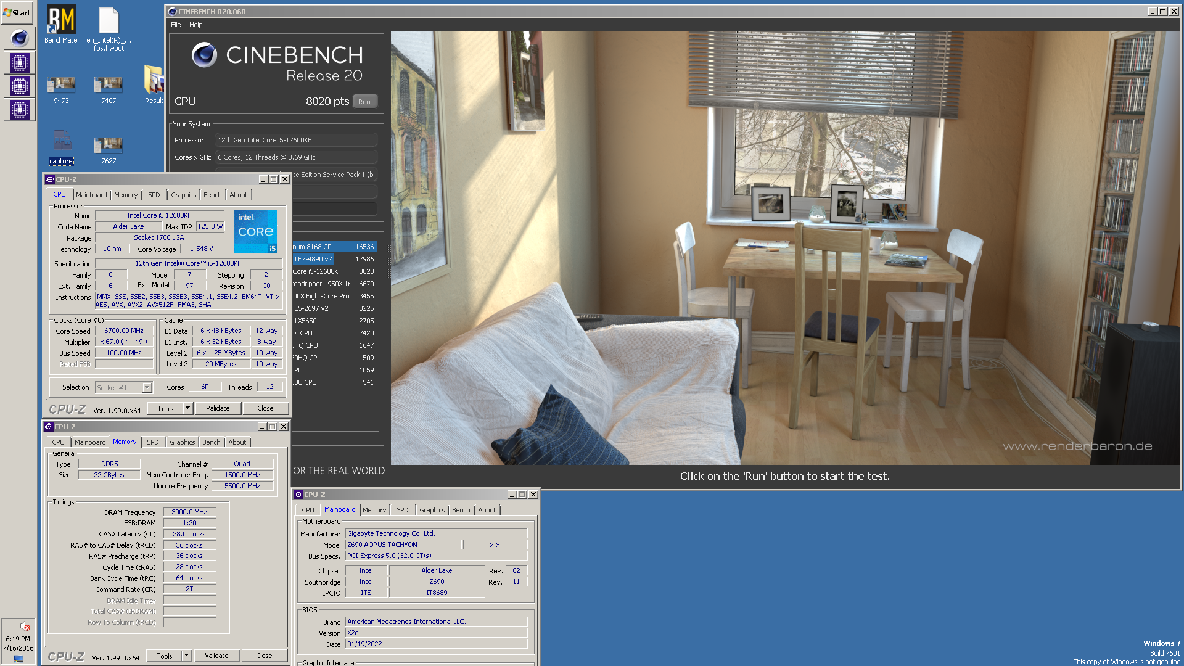Click the Cinebench icon in the taskbar
This screenshot has height=666, width=1184.
click(20, 38)
